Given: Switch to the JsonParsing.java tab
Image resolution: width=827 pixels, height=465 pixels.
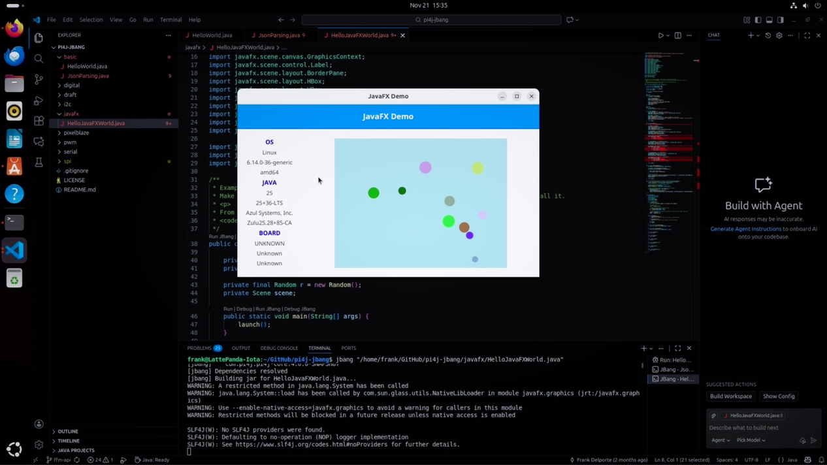Looking at the screenshot, I should pyautogui.click(x=279, y=35).
